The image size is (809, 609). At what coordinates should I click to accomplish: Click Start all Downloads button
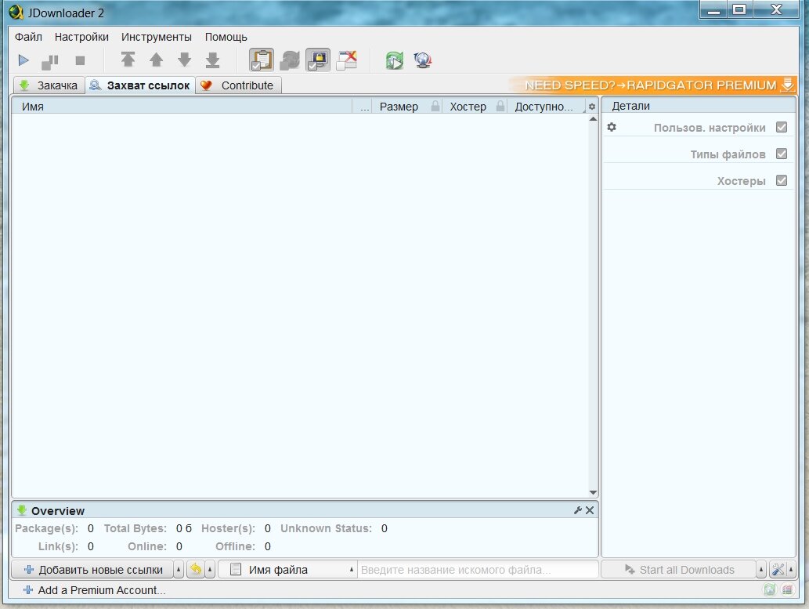tap(679, 570)
